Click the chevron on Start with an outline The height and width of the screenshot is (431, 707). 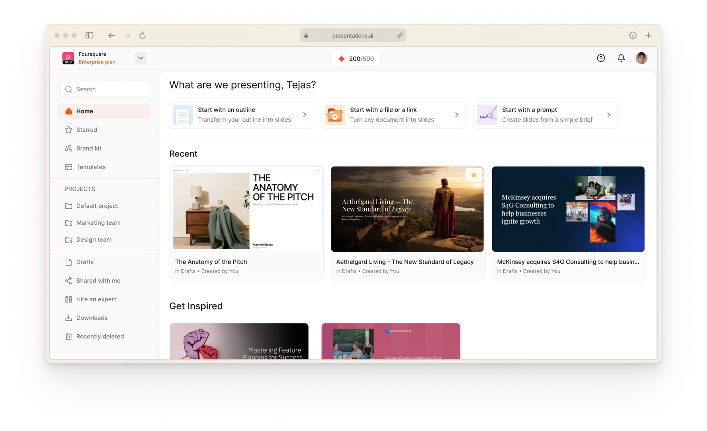(304, 115)
